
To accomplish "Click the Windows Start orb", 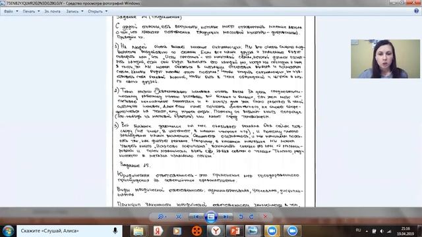I will click(x=8, y=231).
